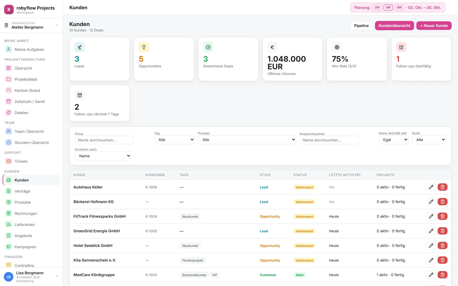Click the Kundenübersicht button
458x286 pixels.
pos(394,26)
